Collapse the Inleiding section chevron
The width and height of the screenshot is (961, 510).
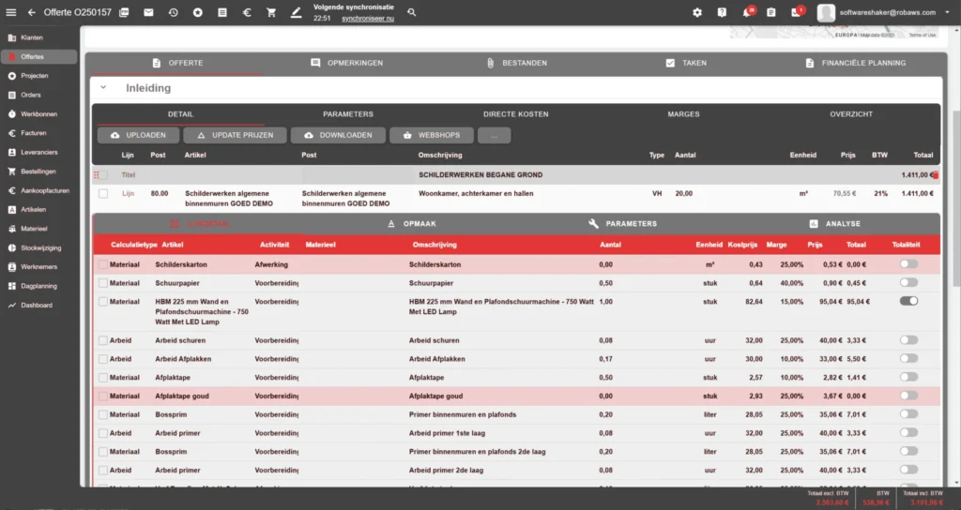pos(103,87)
